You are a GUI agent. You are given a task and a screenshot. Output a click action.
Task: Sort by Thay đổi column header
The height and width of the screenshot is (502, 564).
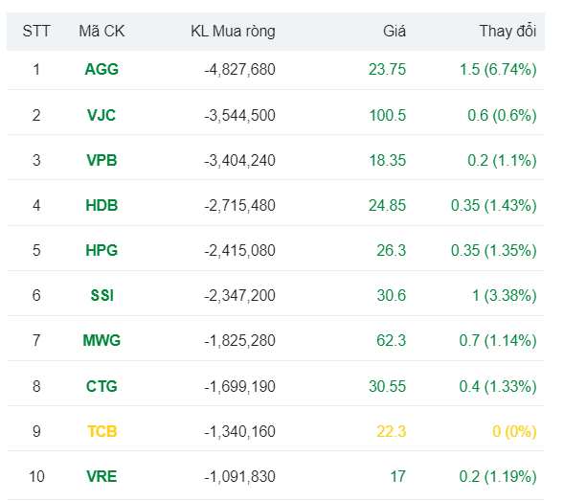pyautogui.click(x=508, y=32)
